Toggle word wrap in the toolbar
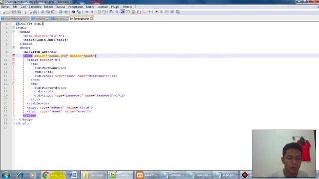The image size is (319, 179). tap(111, 12)
